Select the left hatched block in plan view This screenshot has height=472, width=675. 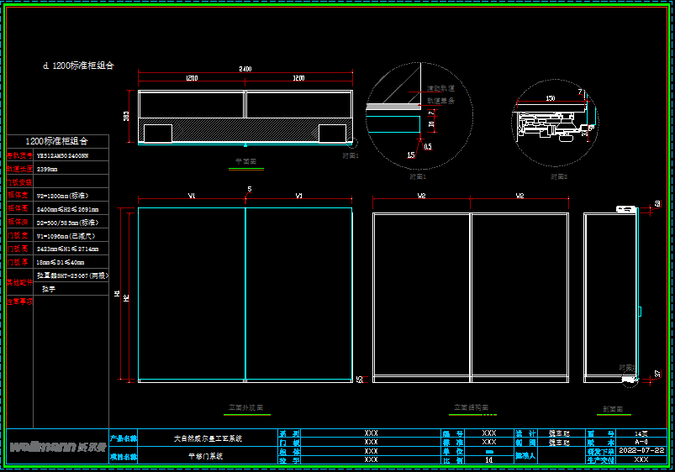[158, 133]
